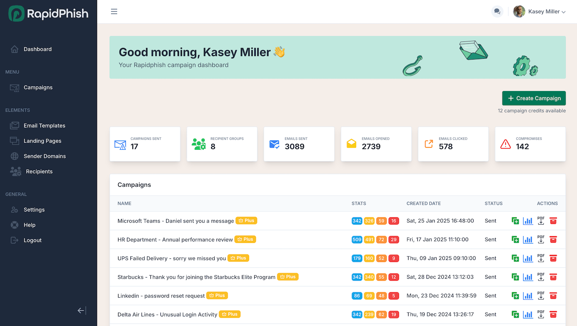This screenshot has height=326, width=577.
Task: Open the Linkedin password reset request campaign
Action: (x=161, y=296)
